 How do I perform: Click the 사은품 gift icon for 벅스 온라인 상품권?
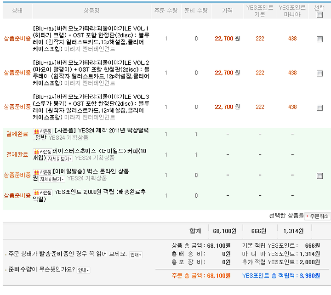42,172
